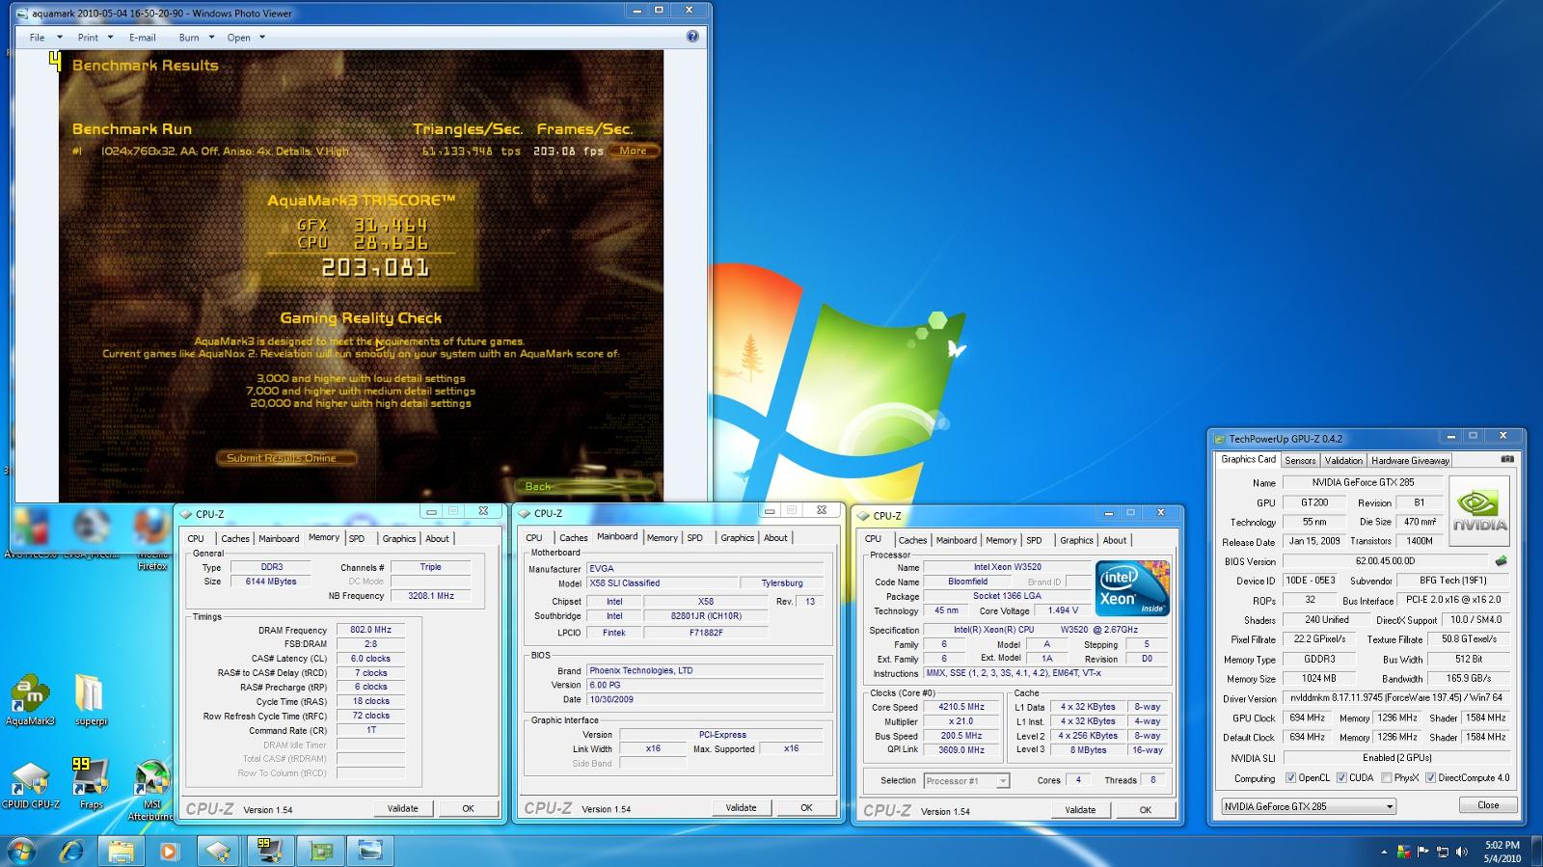
Task: Click the NVIDIA logo in GPU-Z
Action: pos(1480,510)
